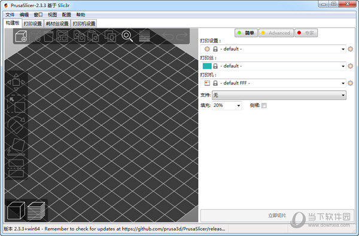Viewport: 359px width, 236px height.
Task: Open the 文件 menu
Action: coord(10,15)
